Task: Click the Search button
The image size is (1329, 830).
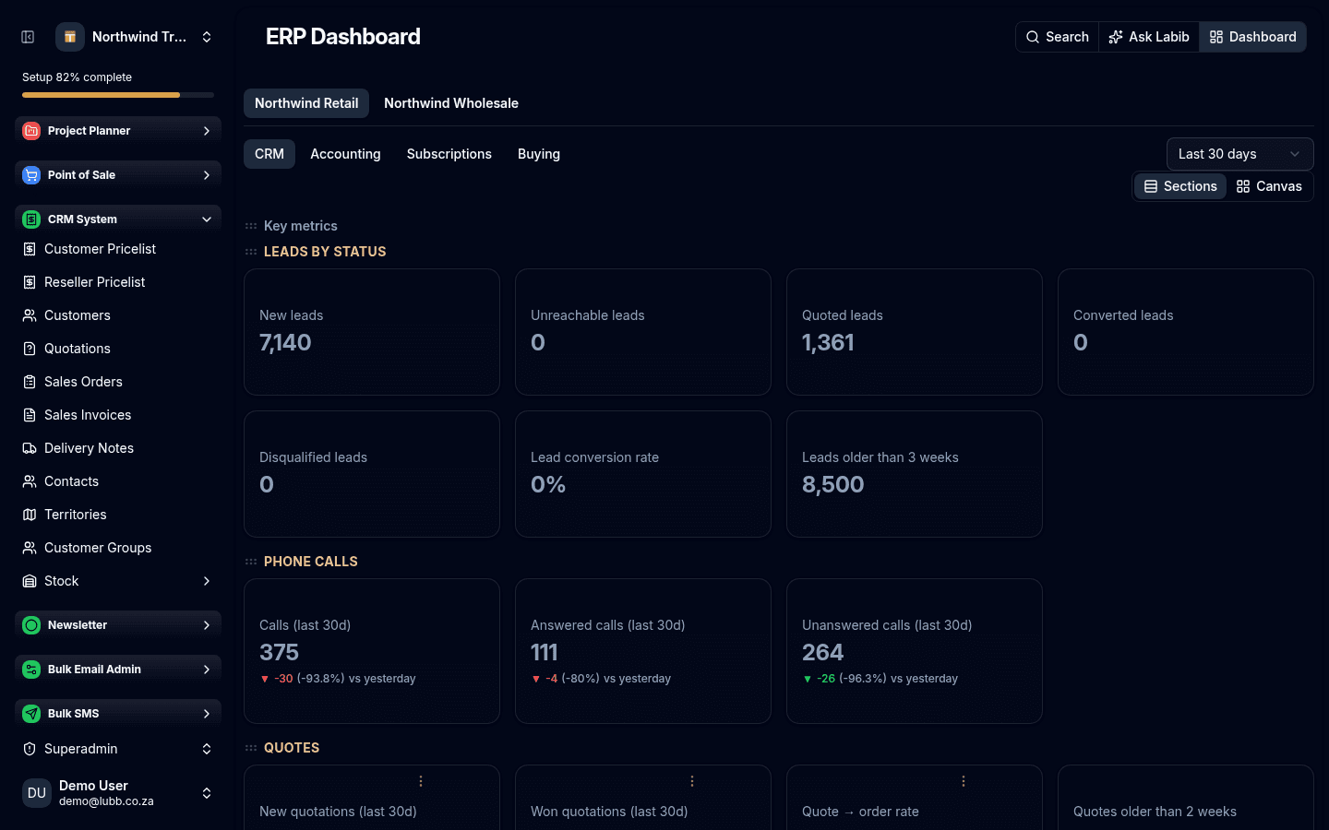Action: point(1058,37)
